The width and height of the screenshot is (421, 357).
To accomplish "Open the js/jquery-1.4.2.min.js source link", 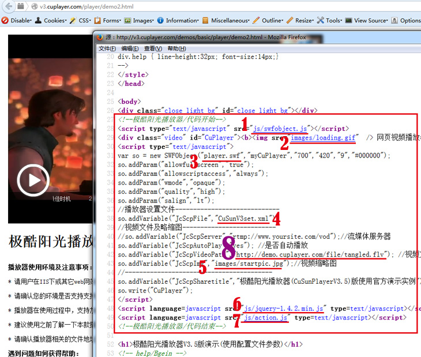I will click(284, 309).
